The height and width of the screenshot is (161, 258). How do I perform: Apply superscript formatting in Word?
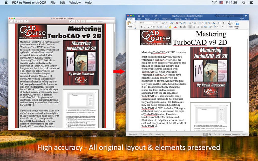click(161, 27)
